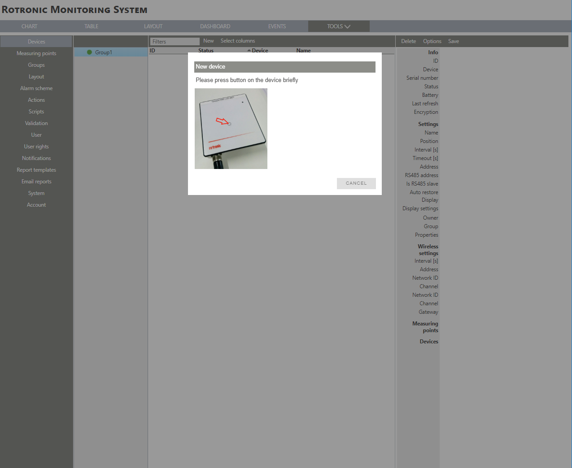Open Actions in the sidebar
Image resolution: width=572 pixels, height=468 pixels.
(36, 100)
